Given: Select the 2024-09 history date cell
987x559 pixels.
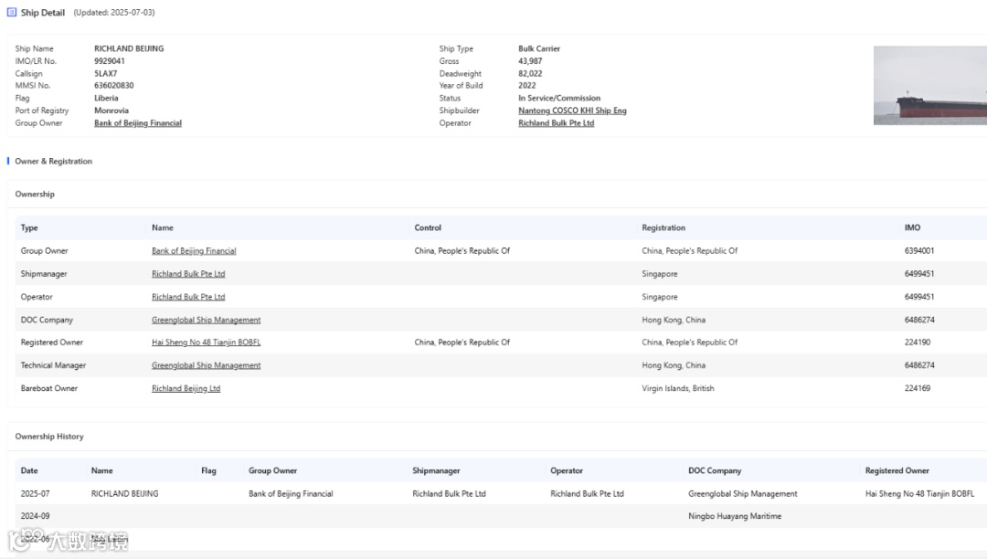Looking at the screenshot, I should (36, 516).
